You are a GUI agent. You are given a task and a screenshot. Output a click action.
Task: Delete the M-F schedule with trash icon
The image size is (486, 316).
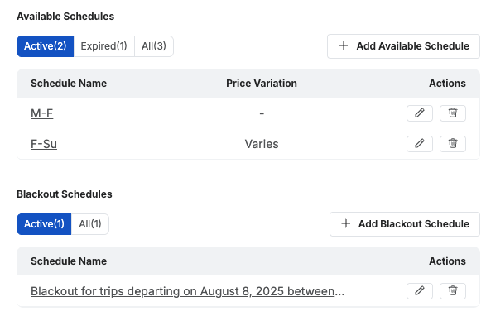tap(453, 113)
